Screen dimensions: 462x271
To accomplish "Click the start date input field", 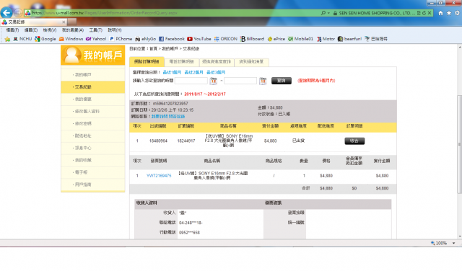I will coord(191,81).
